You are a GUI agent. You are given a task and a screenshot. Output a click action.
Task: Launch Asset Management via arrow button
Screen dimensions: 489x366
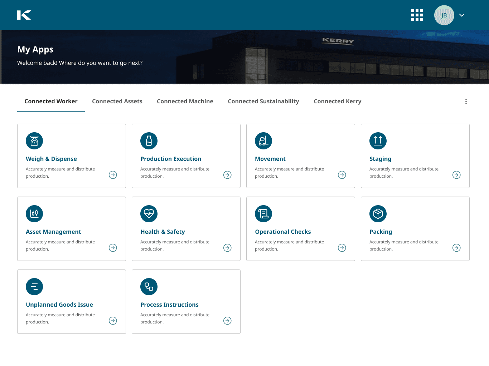coord(113,248)
